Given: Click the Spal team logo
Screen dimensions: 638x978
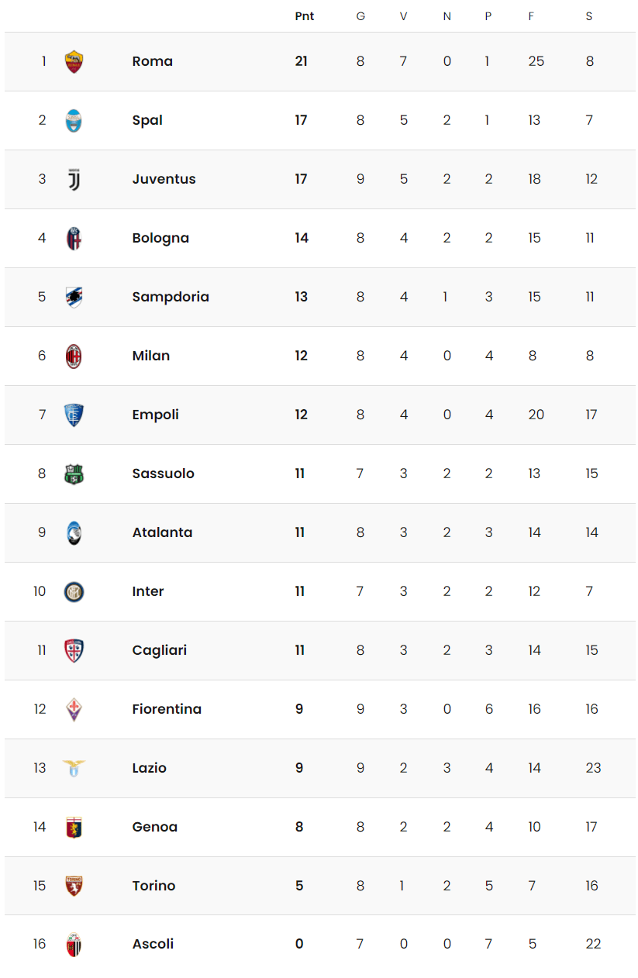Looking at the screenshot, I should point(74,120).
